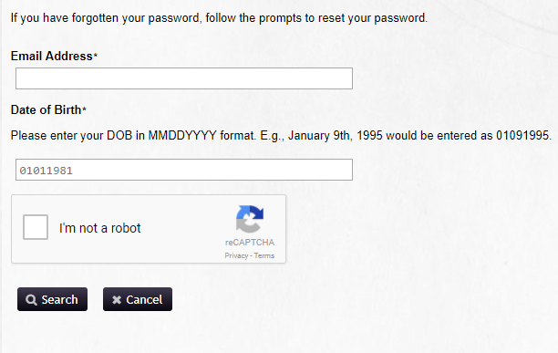This screenshot has width=558, height=353.
Task: Click the example date 01091995 text
Action: pos(522,135)
